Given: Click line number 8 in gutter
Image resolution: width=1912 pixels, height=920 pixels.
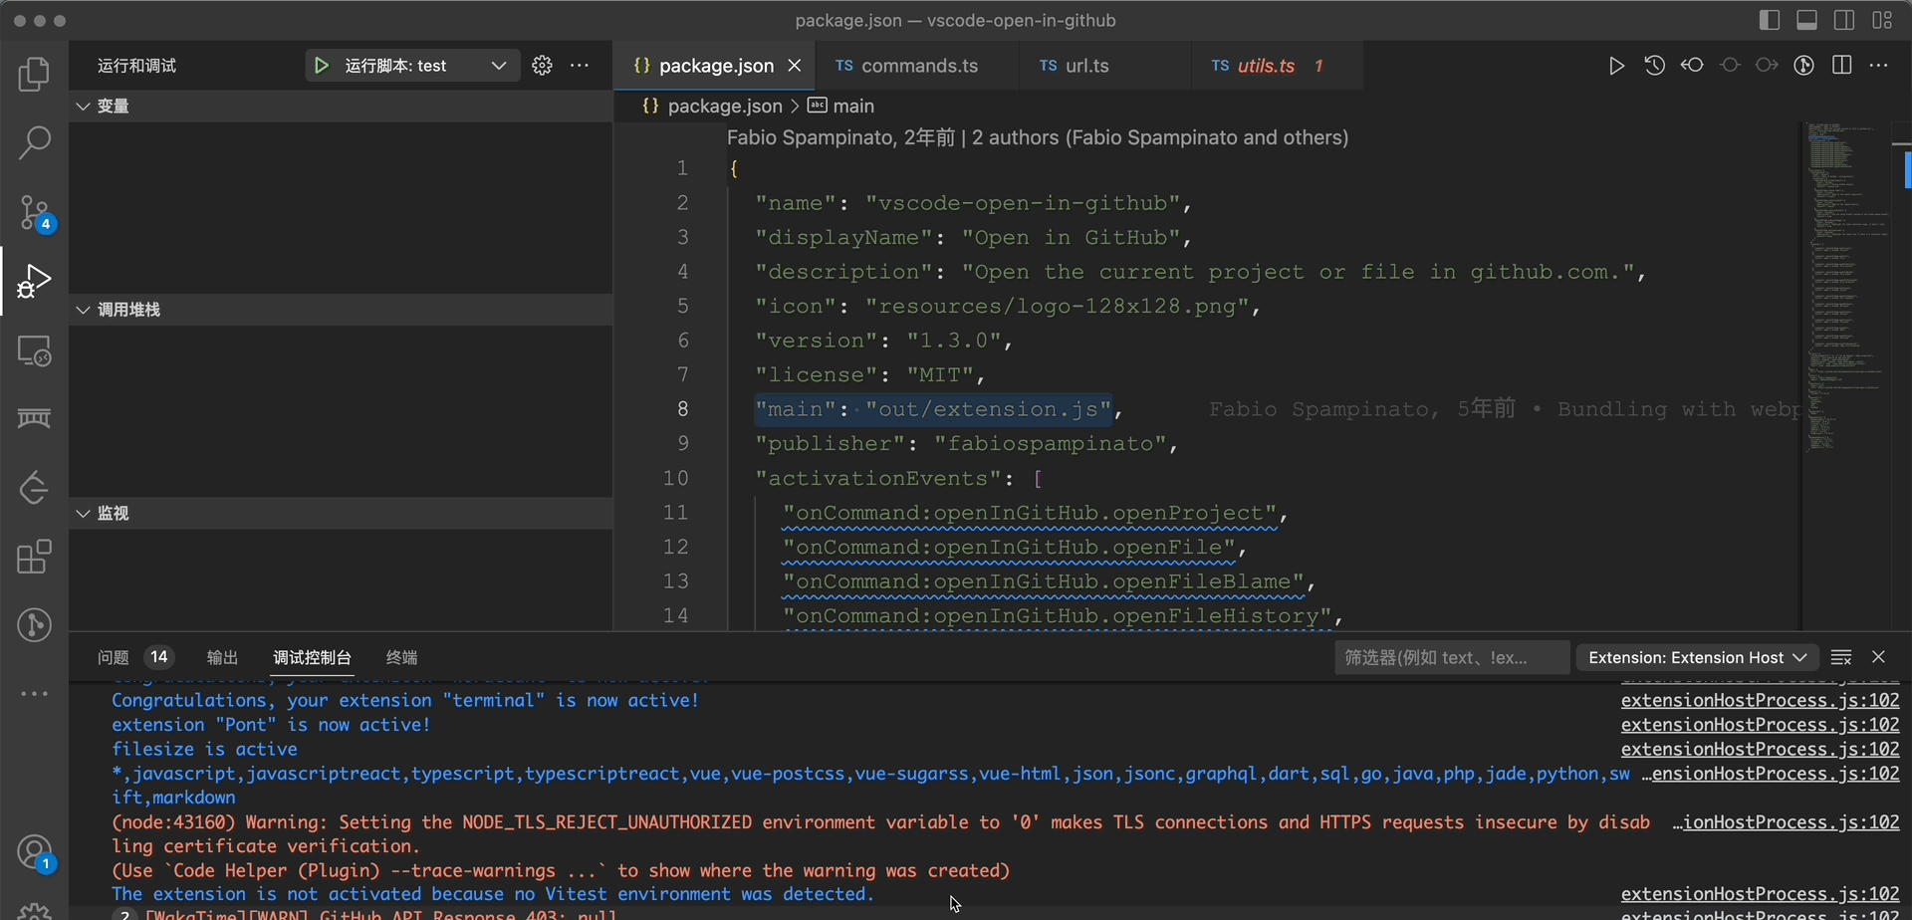Looking at the screenshot, I should point(683,409).
